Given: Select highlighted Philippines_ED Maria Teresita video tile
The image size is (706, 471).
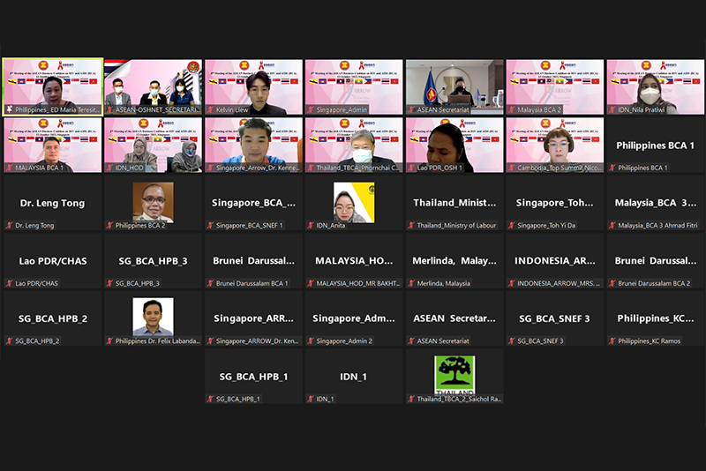Looking at the screenshot, I should pyautogui.click(x=52, y=86).
